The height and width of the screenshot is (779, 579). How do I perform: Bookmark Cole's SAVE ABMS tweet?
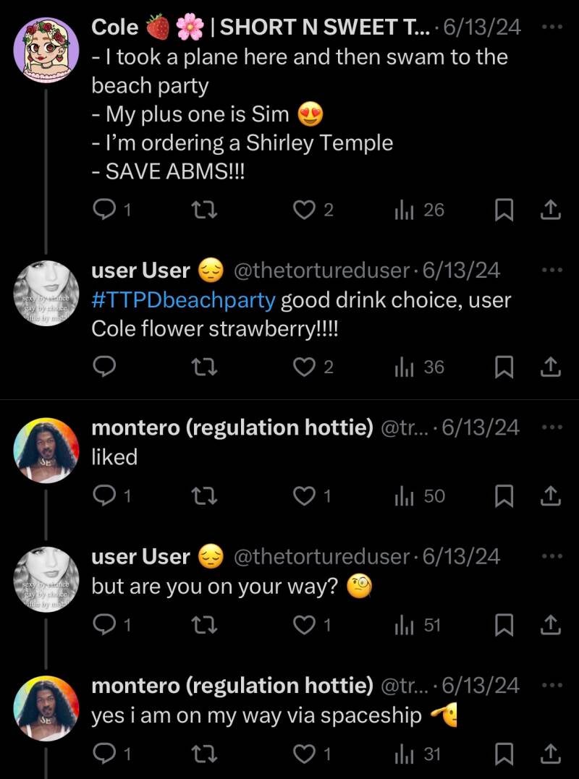pos(504,210)
